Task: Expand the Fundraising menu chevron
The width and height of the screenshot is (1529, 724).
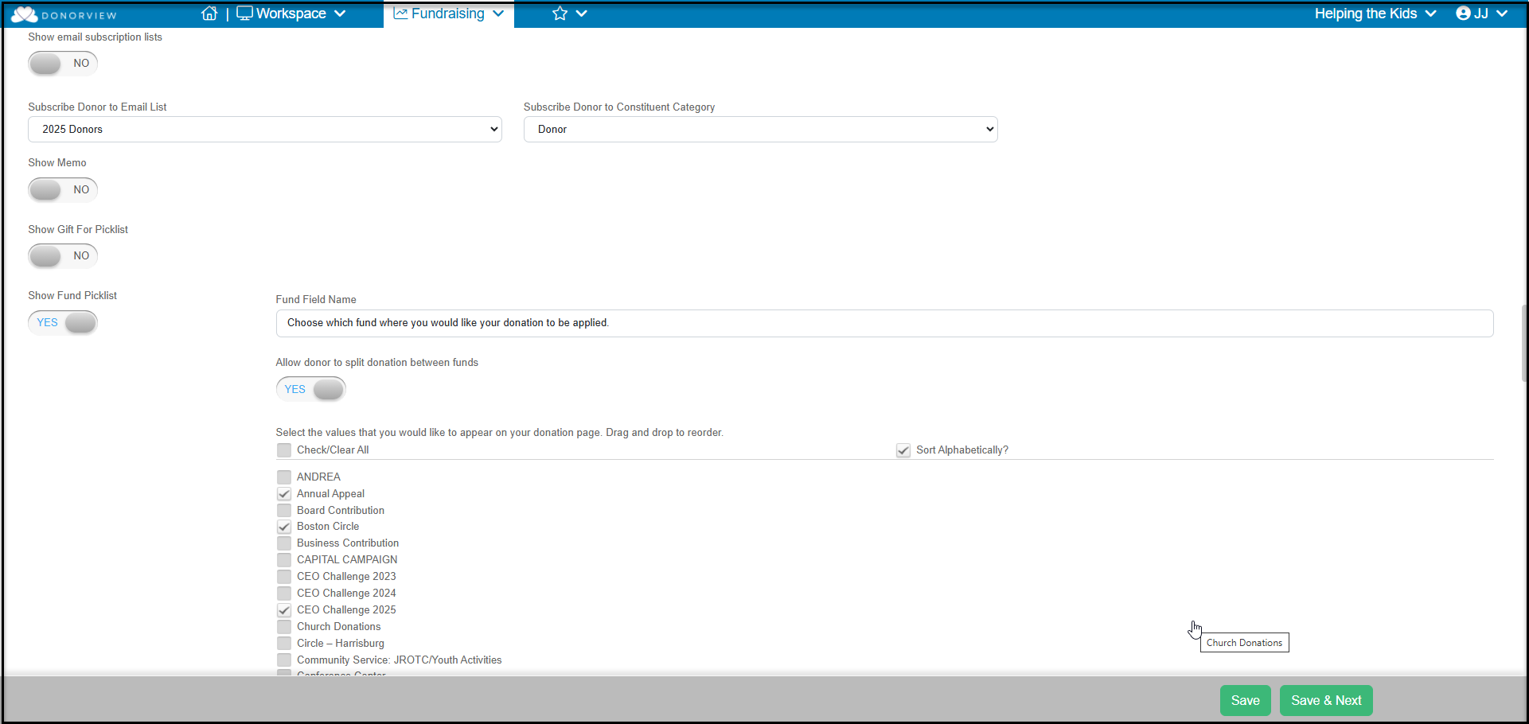Action: [x=498, y=14]
